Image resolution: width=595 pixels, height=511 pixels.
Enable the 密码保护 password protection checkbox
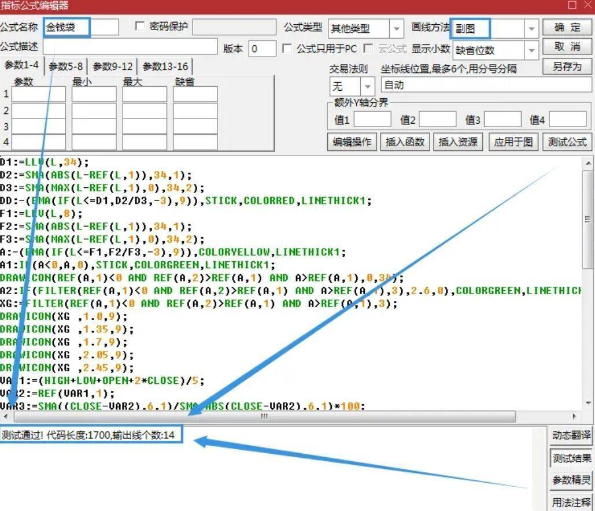pos(140,26)
